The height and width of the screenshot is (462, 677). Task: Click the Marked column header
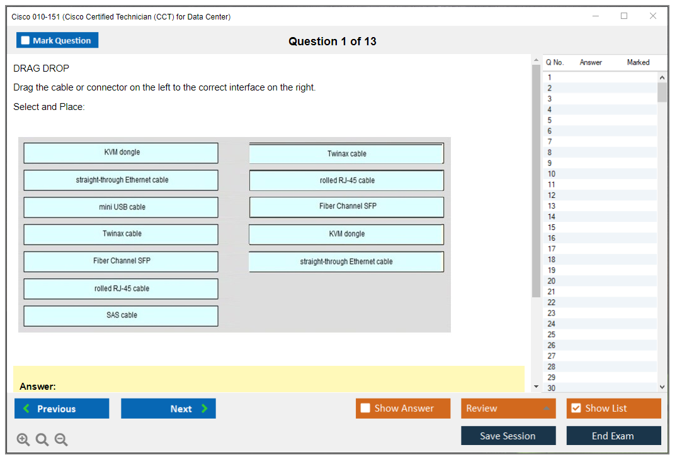638,62
